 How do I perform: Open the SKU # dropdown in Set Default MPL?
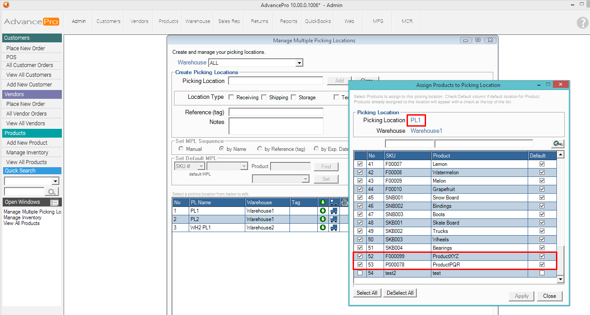coord(201,166)
